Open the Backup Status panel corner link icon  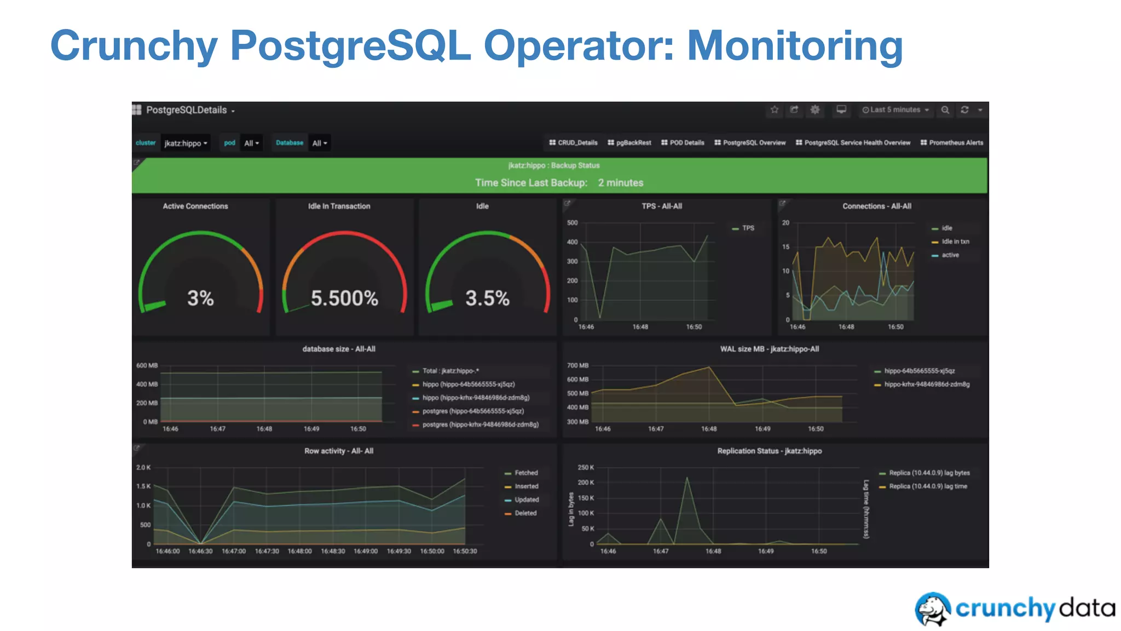coord(136,162)
